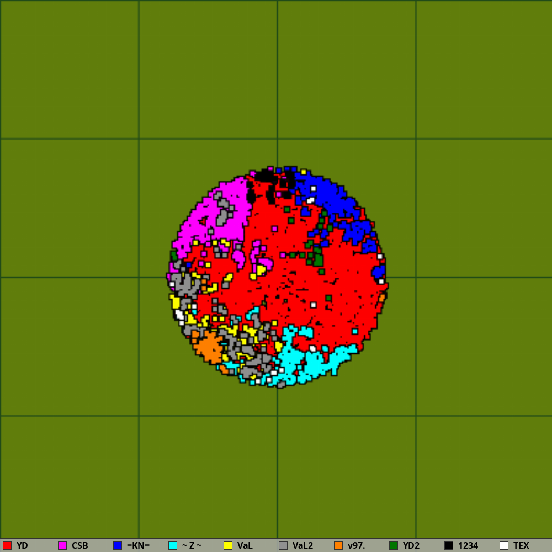Viewport: 552px width, 552px height.
Task: Select the YD team label
Action: point(22,546)
